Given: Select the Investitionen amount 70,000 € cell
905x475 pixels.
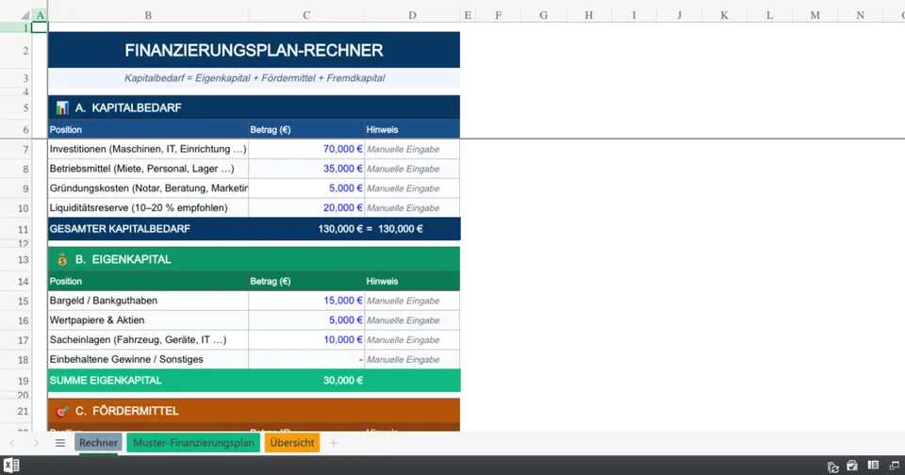Looking at the screenshot, I should coord(306,149).
